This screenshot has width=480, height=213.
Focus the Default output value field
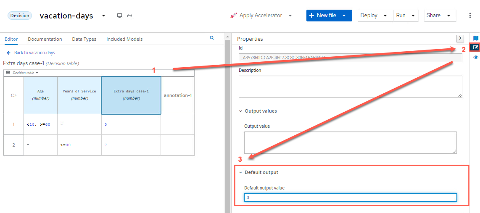[350, 198]
